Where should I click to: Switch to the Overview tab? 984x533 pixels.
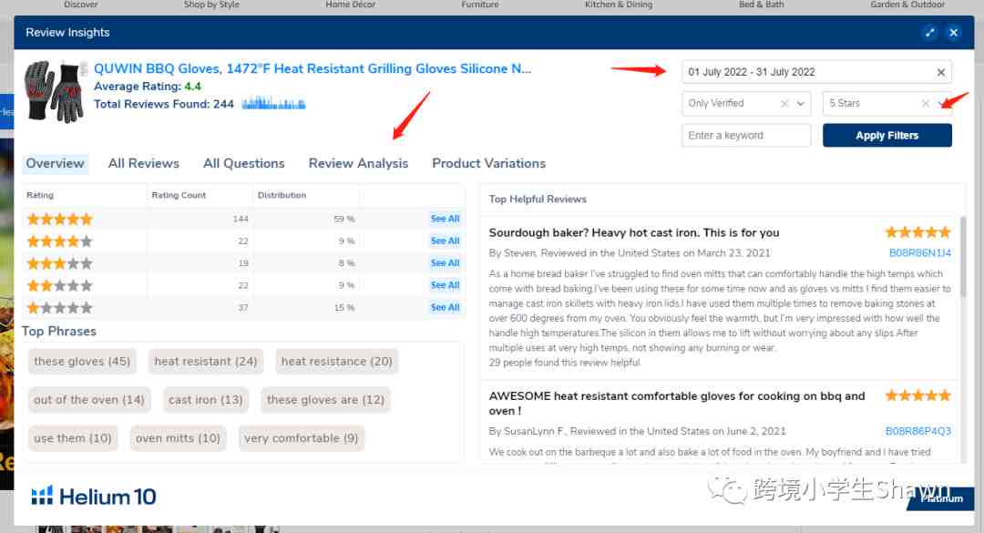point(55,163)
